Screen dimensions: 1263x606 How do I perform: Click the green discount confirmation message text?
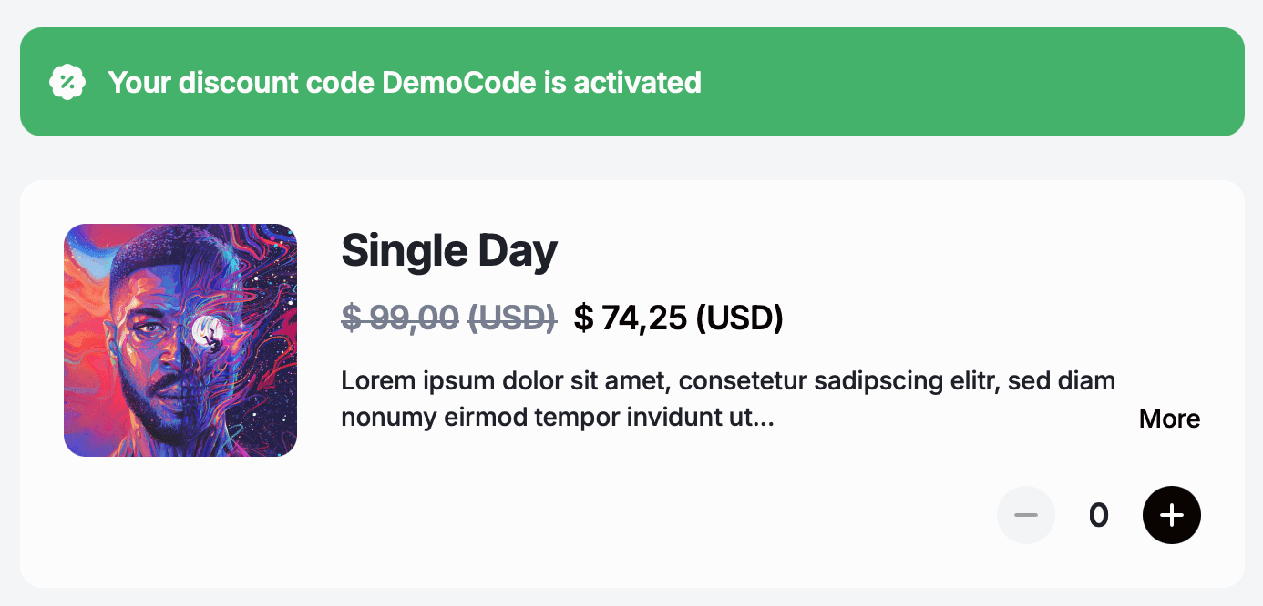tap(406, 82)
